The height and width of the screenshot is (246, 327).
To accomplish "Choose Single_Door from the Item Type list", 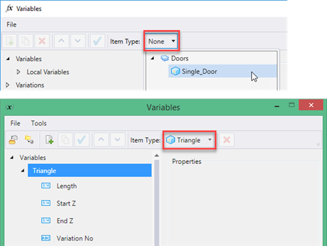I will click(222, 71).
